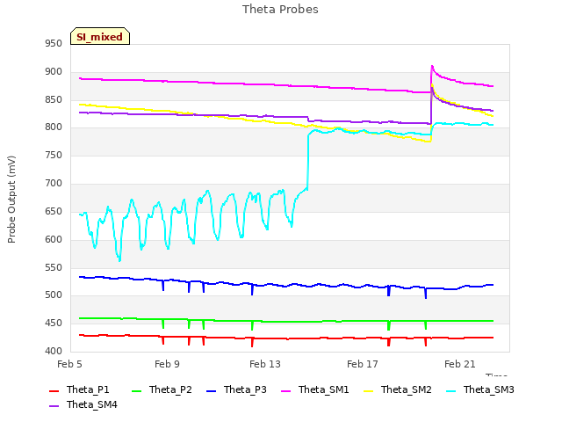
Task: Click the magenta spike peak near Feb 20
Action: [432, 67]
